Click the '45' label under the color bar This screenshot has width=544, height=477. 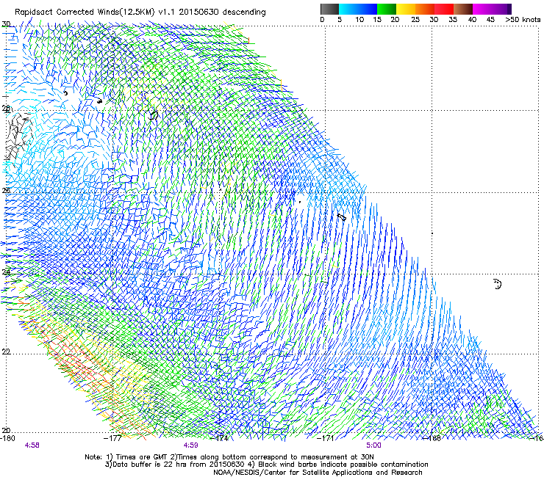coord(490,20)
